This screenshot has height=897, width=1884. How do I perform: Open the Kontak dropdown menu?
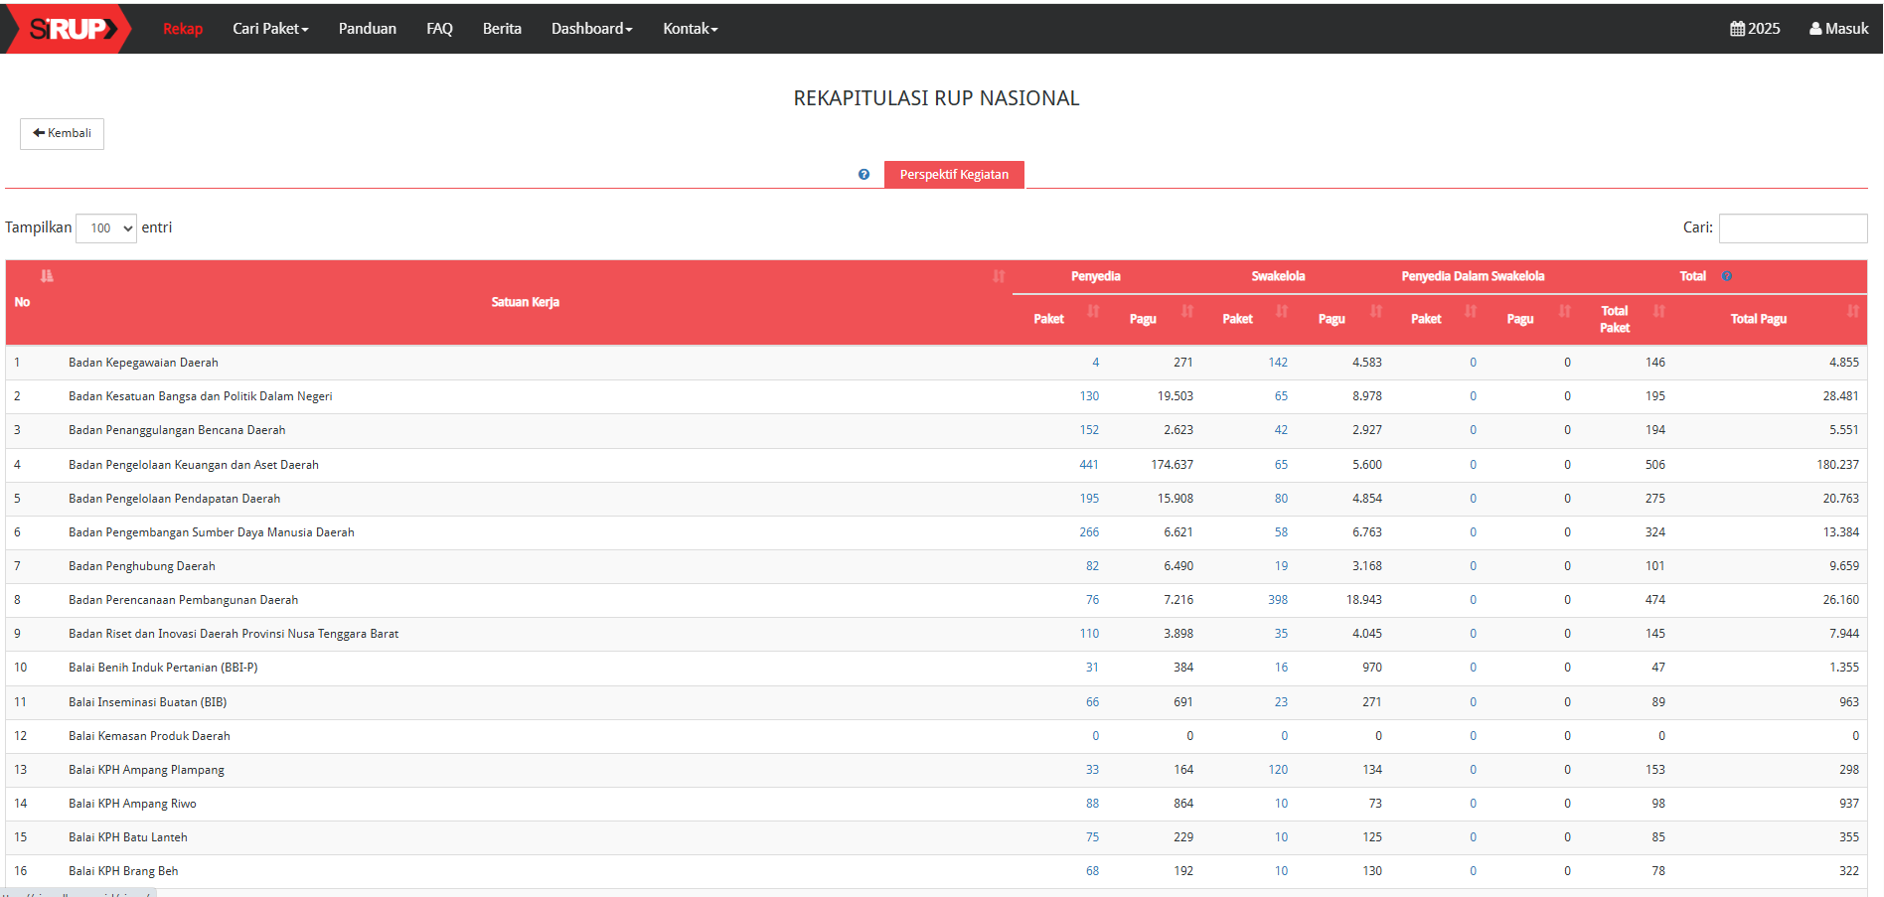tap(690, 29)
